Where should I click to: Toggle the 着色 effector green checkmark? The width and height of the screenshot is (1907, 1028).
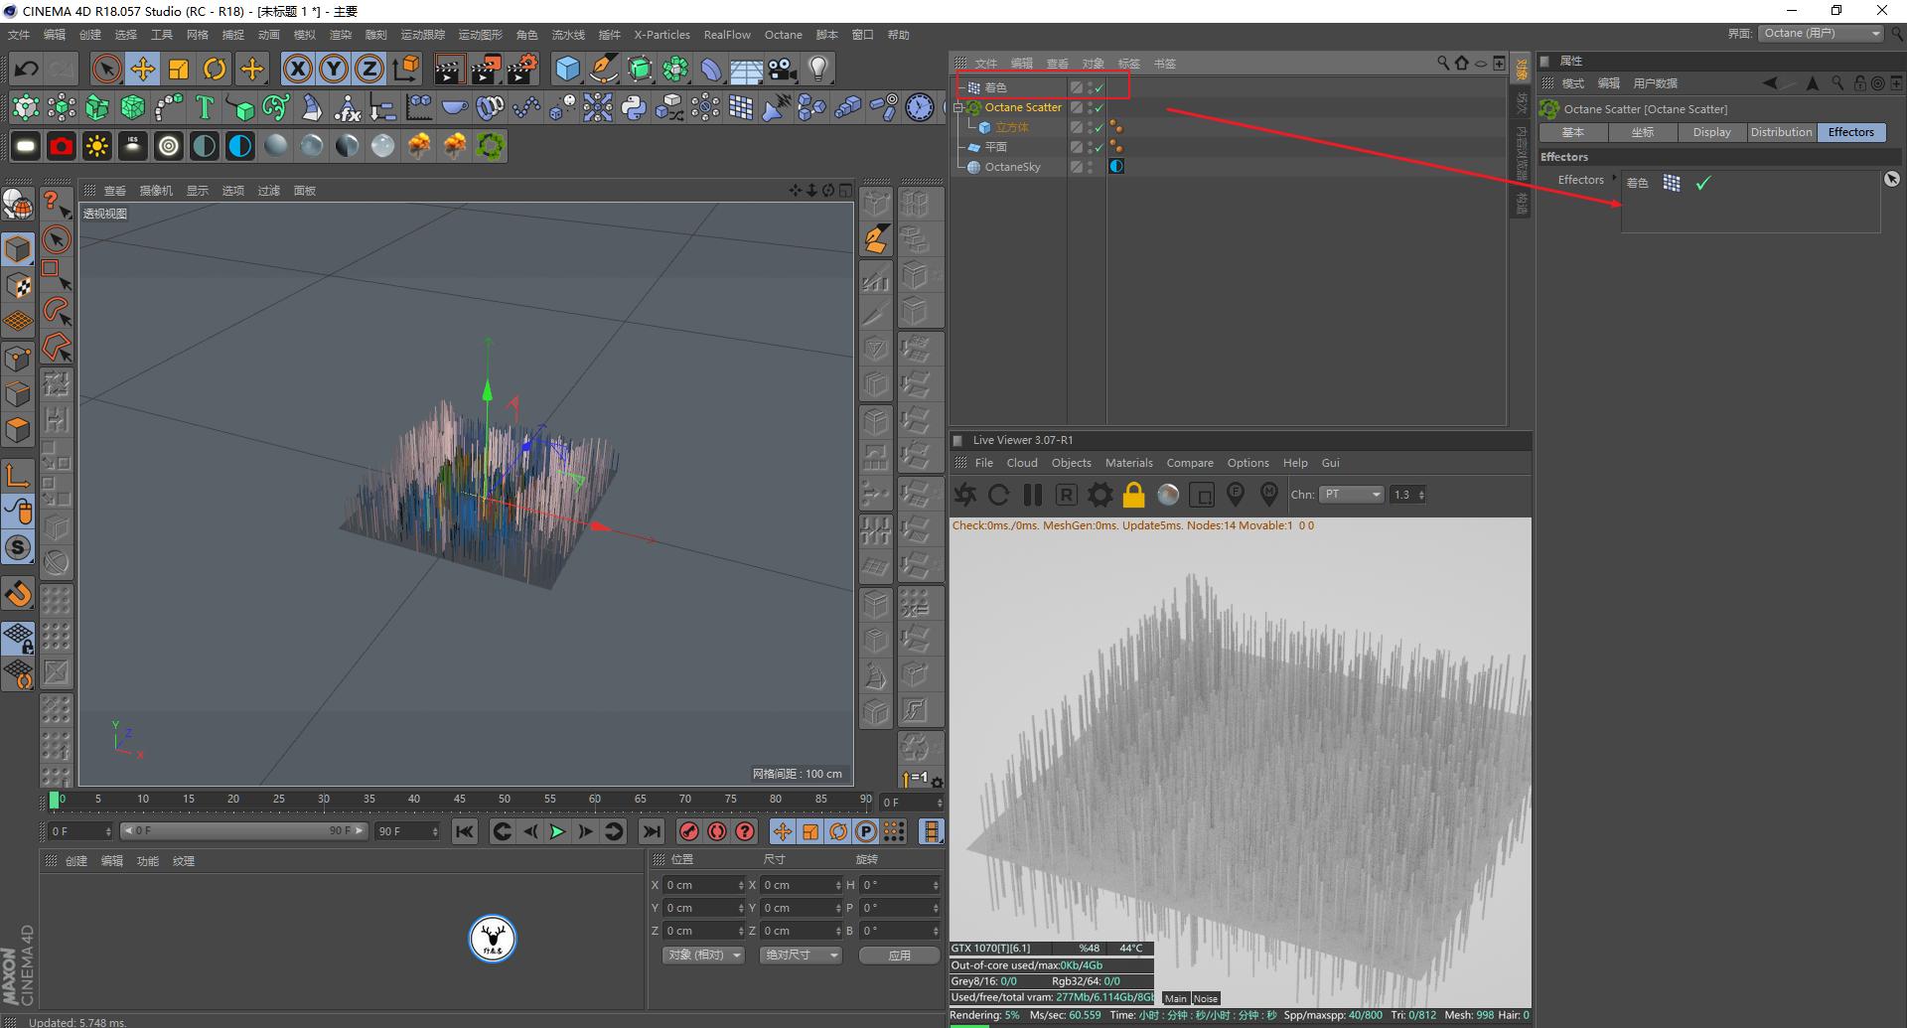[x=1702, y=183]
